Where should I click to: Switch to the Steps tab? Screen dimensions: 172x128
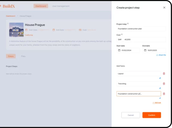click(11, 56)
